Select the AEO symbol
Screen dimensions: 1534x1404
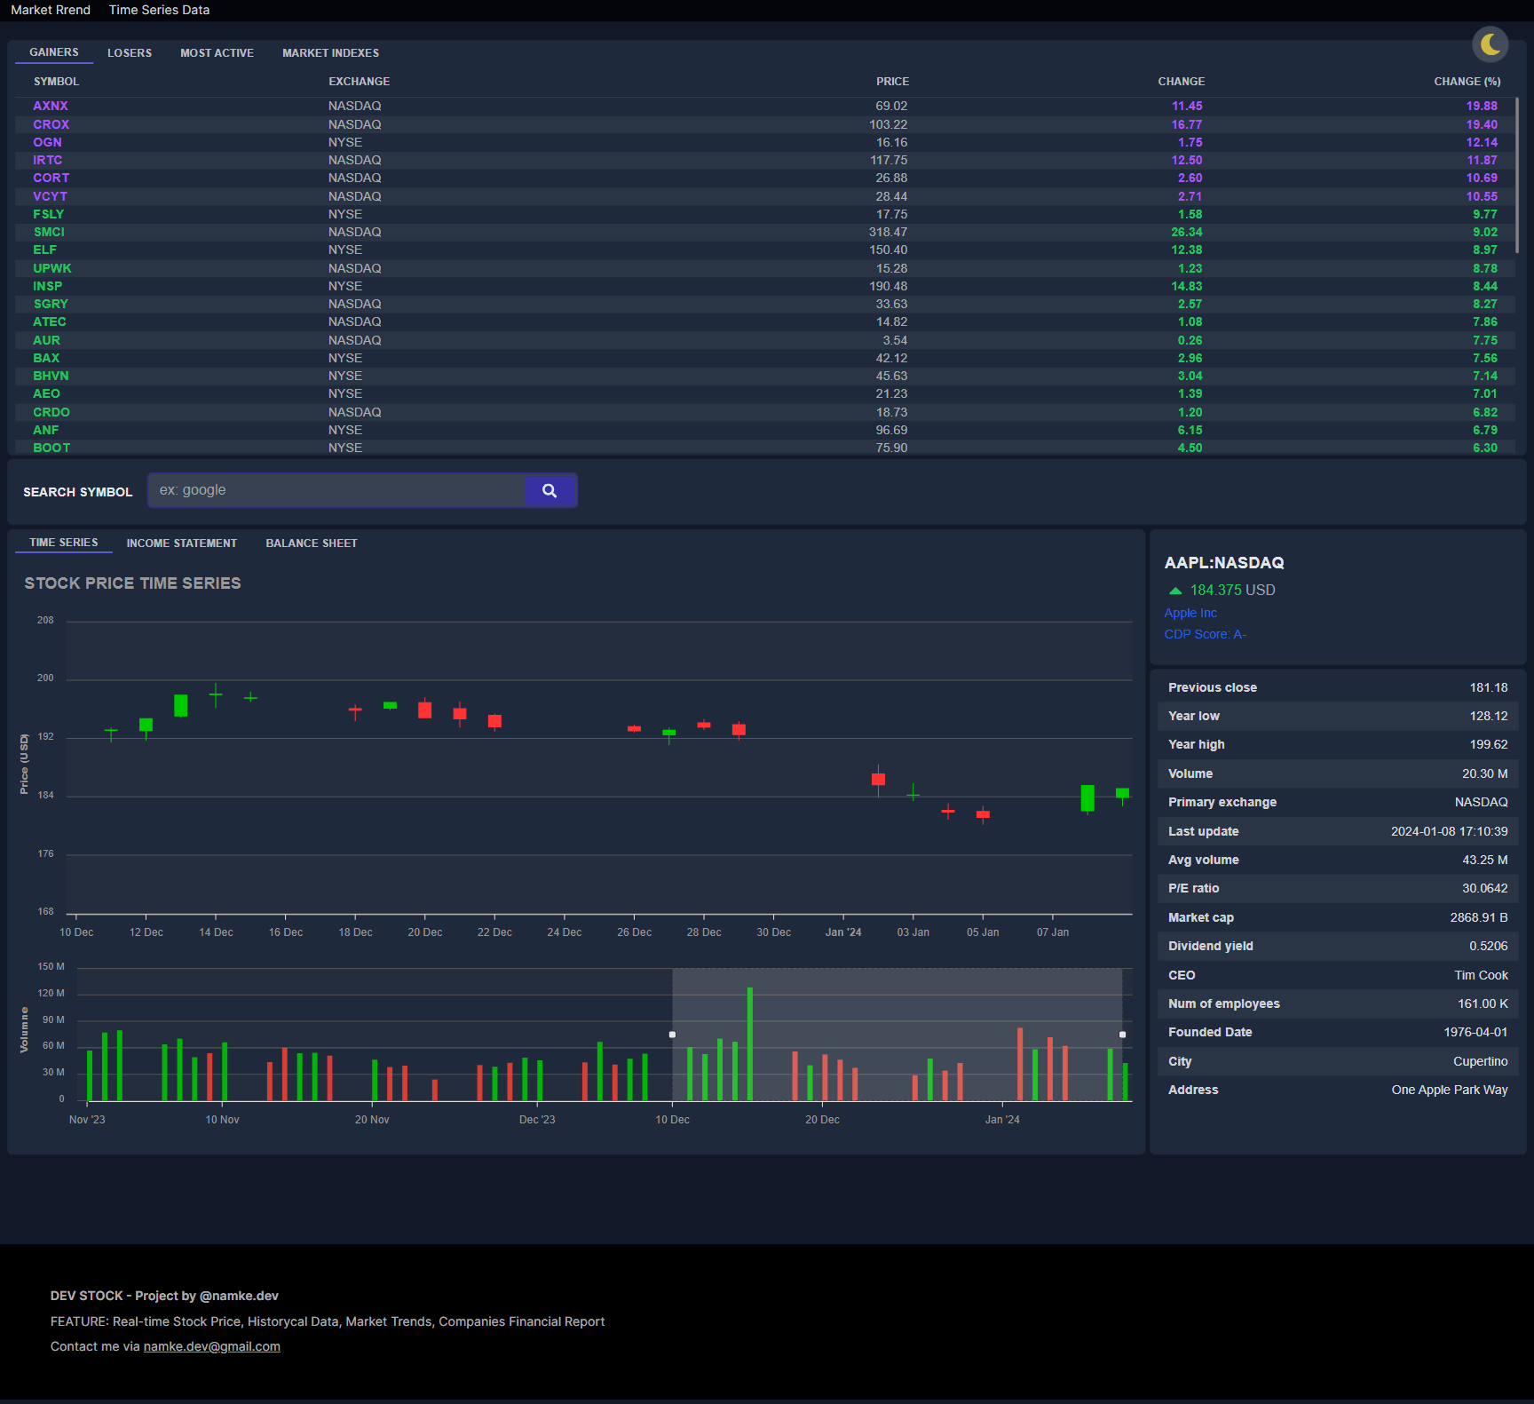[47, 393]
